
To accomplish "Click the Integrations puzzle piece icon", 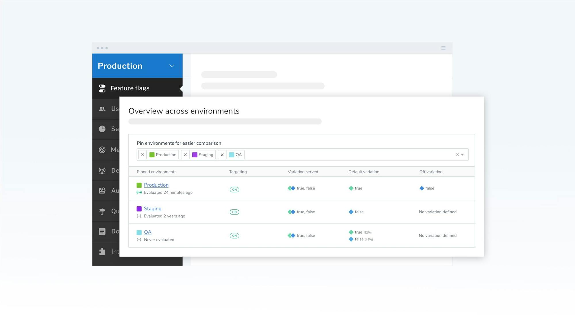I will pos(102,252).
